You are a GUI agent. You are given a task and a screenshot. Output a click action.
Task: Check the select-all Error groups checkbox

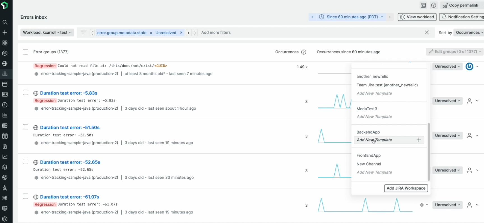coord(26,52)
